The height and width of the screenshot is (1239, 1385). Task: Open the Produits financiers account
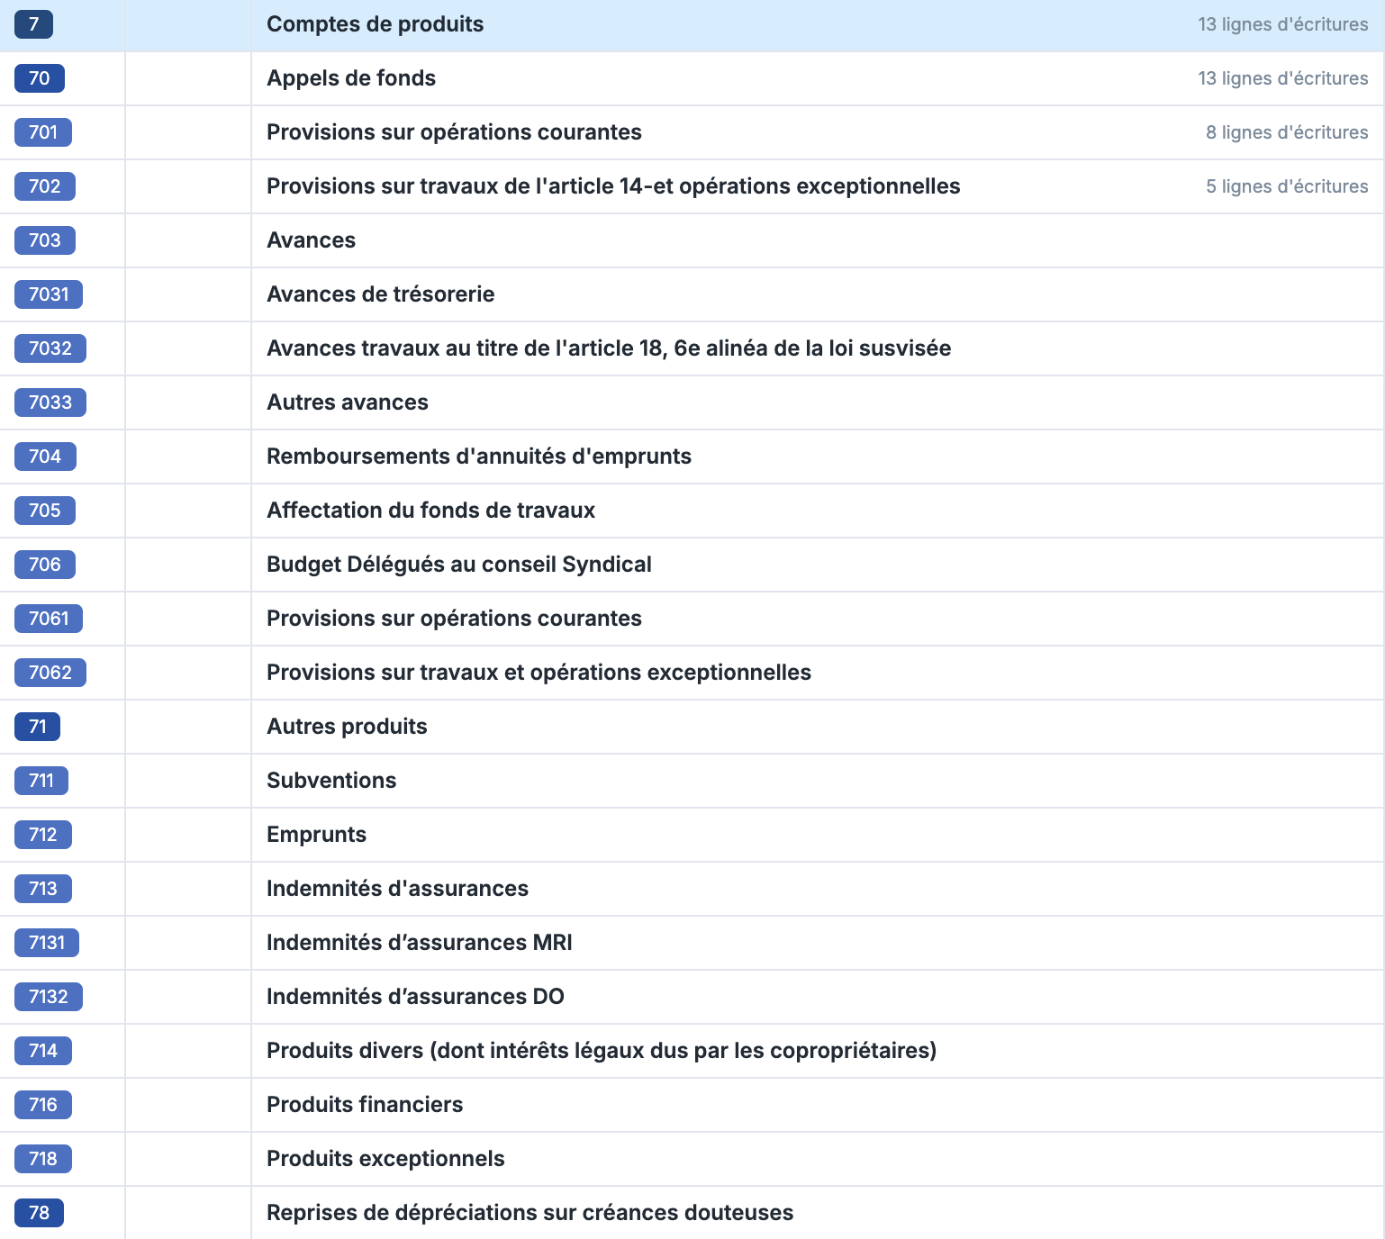tap(364, 1105)
